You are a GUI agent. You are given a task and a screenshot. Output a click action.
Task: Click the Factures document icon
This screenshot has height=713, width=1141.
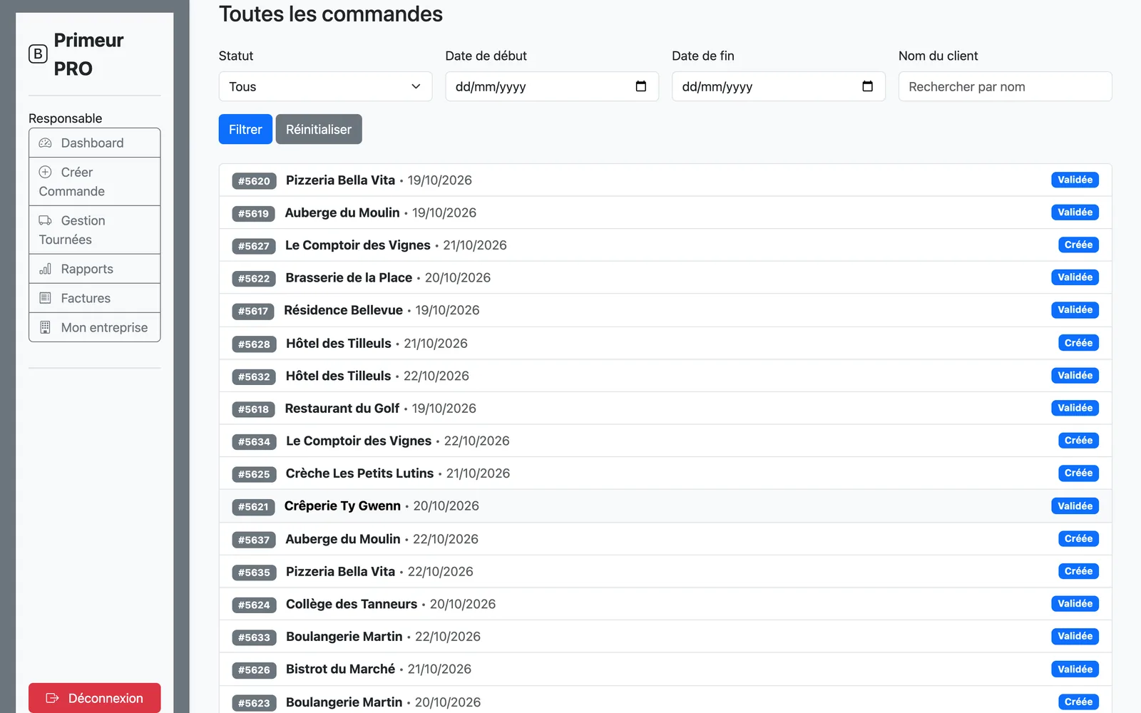coord(45,298)
